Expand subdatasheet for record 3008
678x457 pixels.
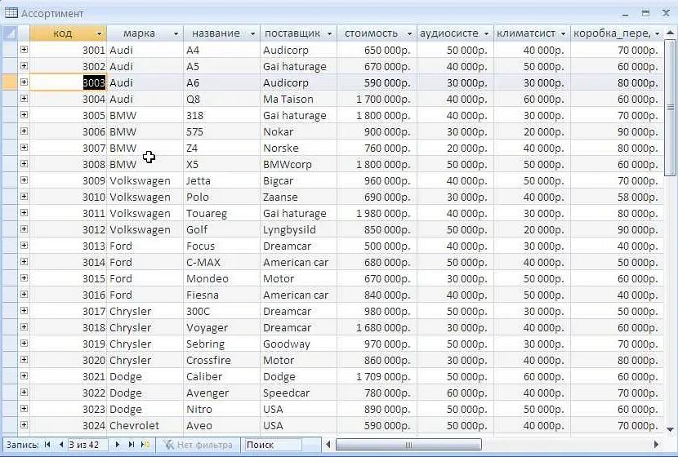click(24, 164)
